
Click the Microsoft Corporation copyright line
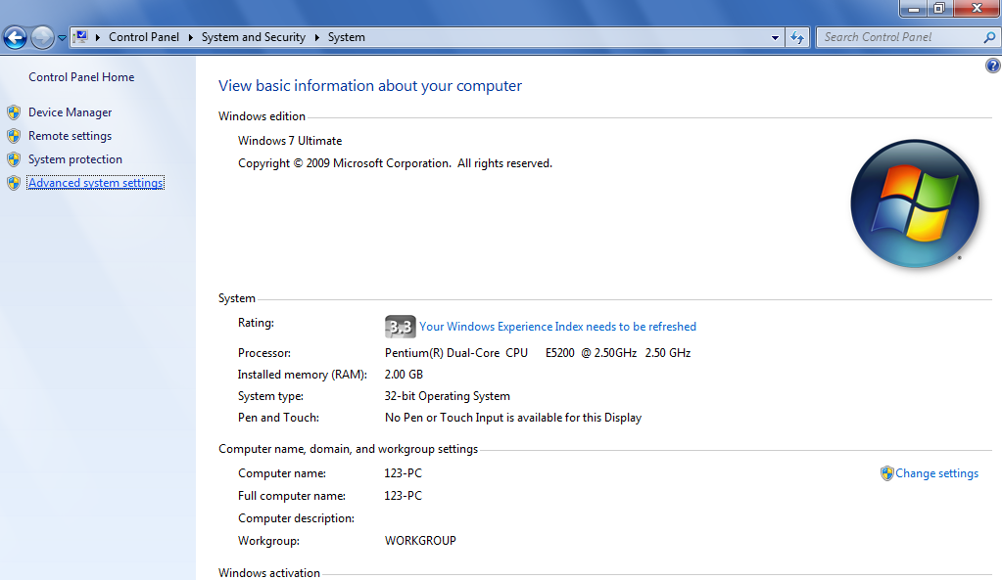click(395, 163)
